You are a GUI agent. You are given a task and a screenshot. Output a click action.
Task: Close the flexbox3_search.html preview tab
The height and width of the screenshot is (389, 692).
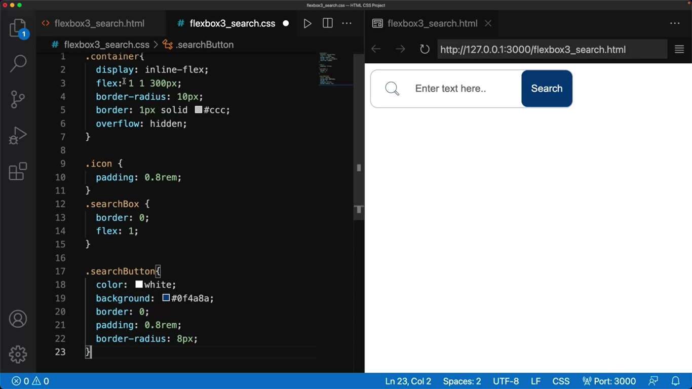coord(488,23)
